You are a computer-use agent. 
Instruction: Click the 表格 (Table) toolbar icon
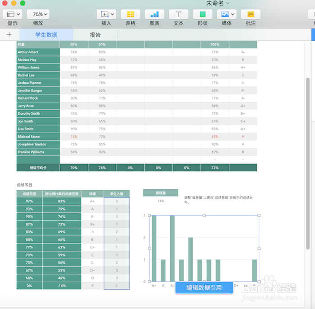click(x=130, y=14)
